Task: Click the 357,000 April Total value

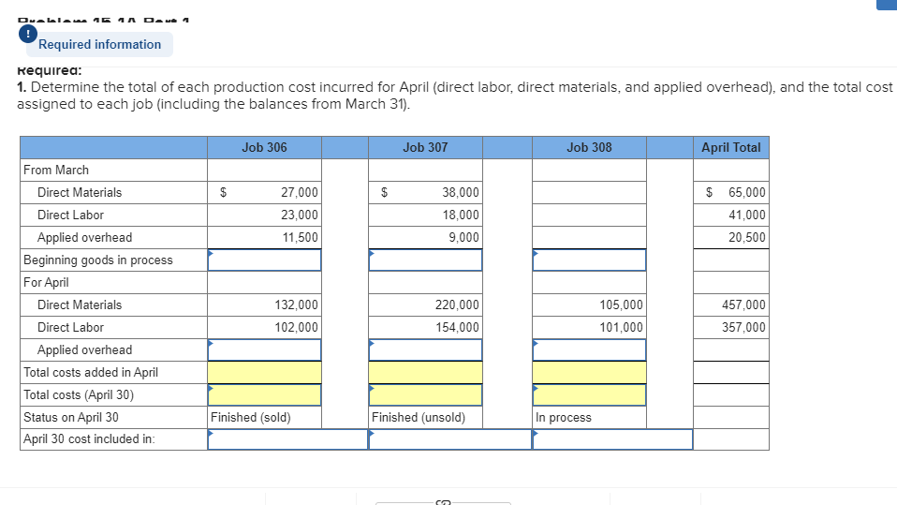Action: click(x=743, y=328)
